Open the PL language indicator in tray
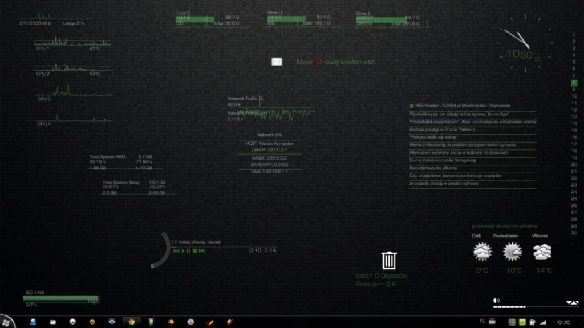Screen dimensions: 584x328 pos(482,321)
